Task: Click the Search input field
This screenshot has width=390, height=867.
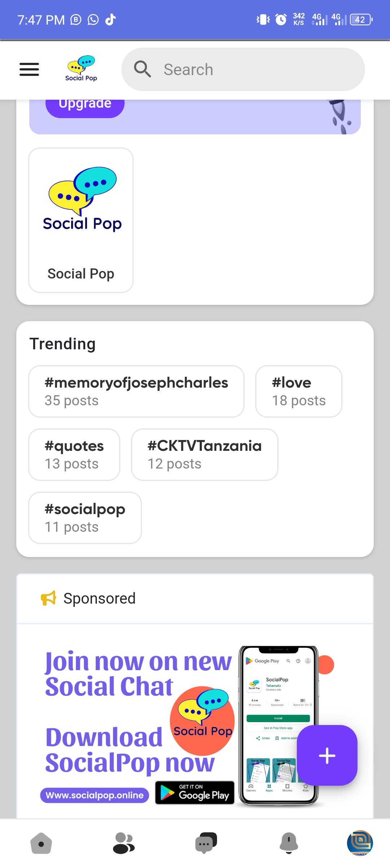Action: (x=253, y=69)
